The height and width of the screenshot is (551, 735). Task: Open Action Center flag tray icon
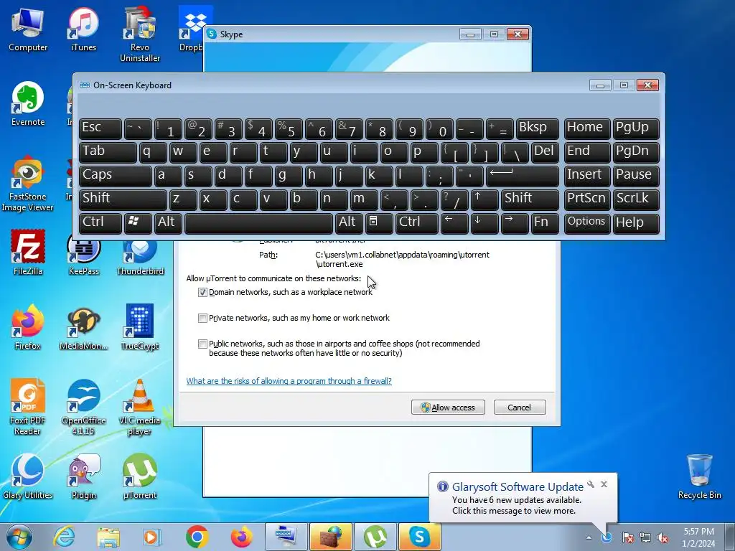tap(628, 537)
